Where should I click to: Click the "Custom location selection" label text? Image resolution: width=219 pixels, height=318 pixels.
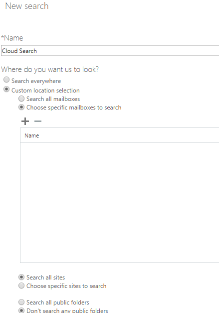click(x=45, y=90)
